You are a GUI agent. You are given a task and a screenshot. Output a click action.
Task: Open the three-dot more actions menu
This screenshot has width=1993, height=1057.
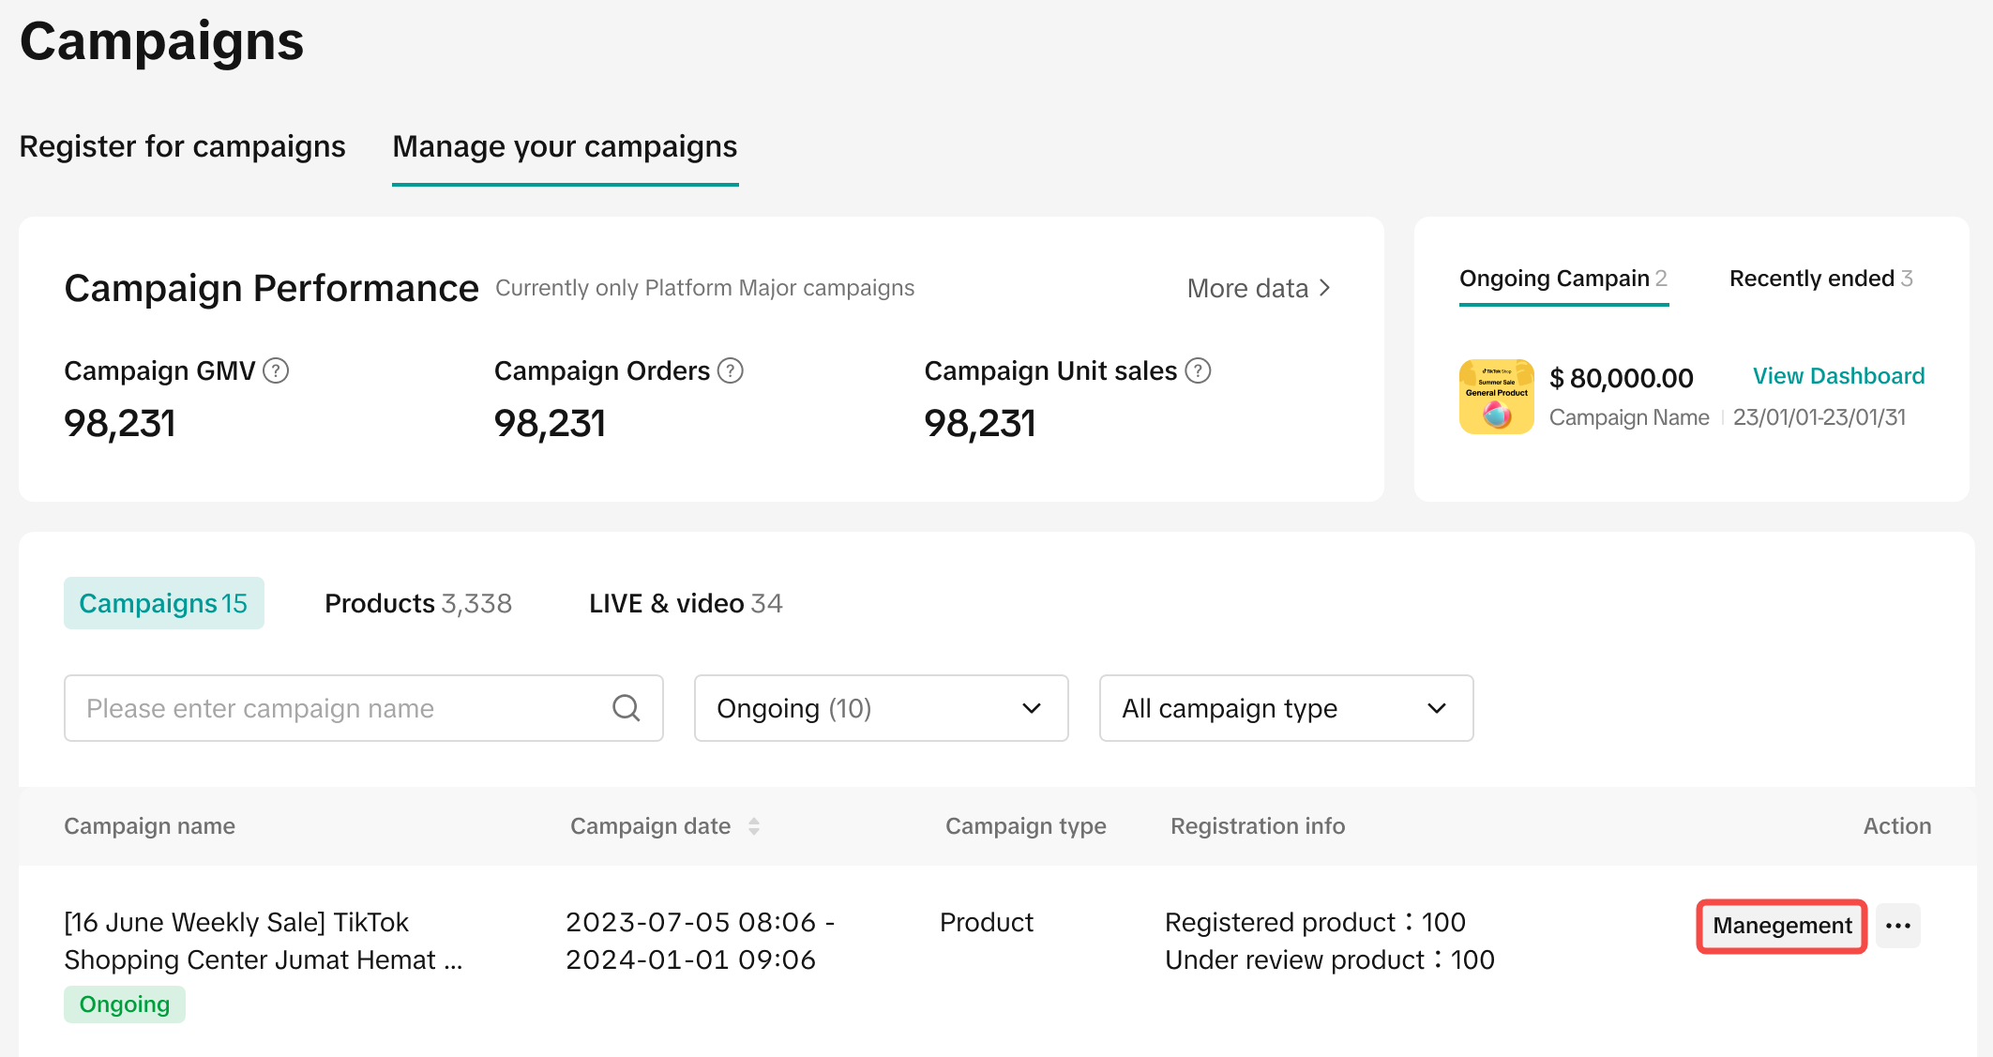click(x=1897, y=926)
